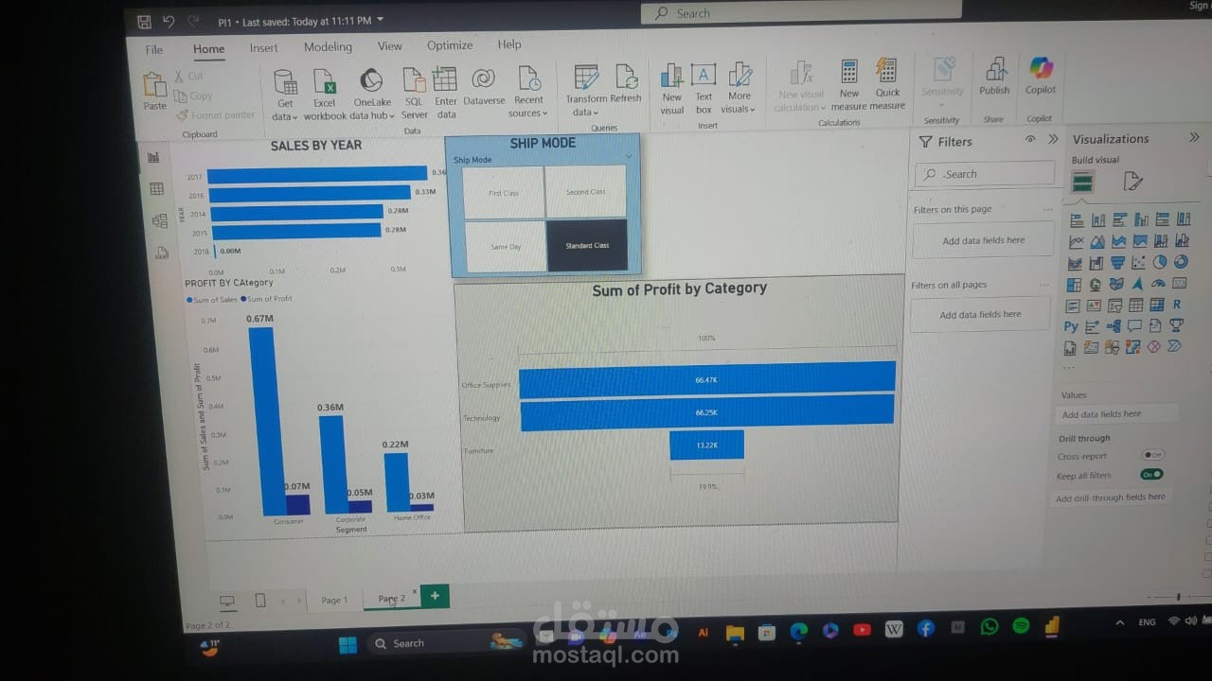This screenshot has height=681, width=1212.
Task: Choose the funnel chart visualization icon
Action: [1118, 262]
